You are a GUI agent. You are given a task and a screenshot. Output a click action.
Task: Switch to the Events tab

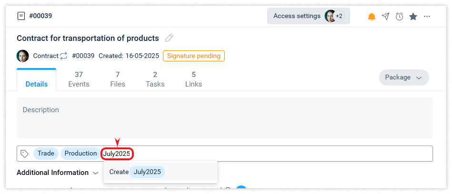[x=79, y=79]
